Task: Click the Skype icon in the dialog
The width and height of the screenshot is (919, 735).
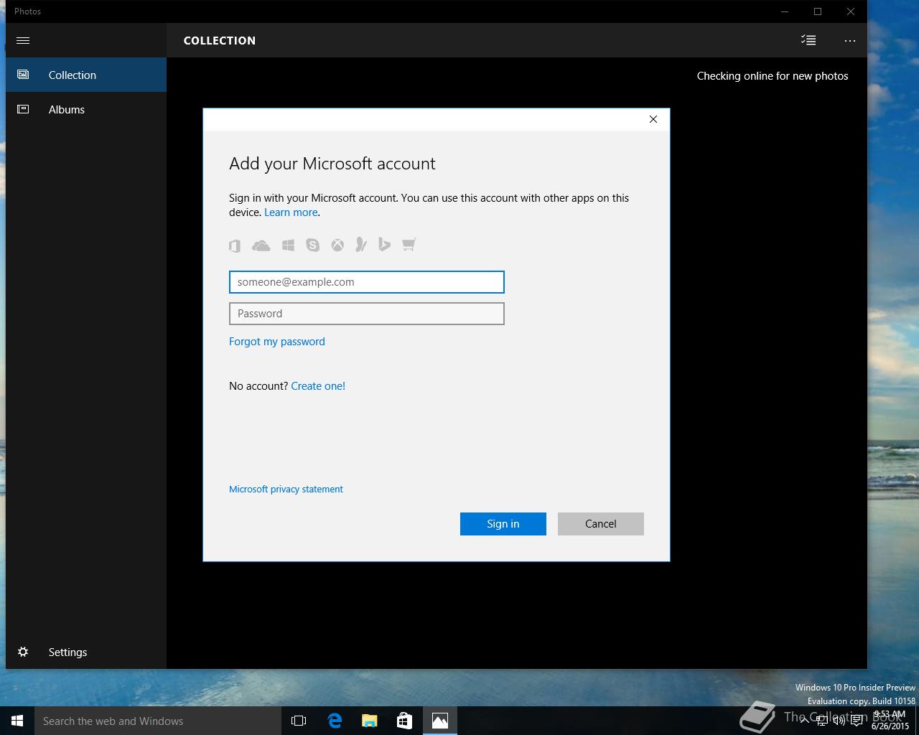Action: pyautogui.click(x=312, y=245)
